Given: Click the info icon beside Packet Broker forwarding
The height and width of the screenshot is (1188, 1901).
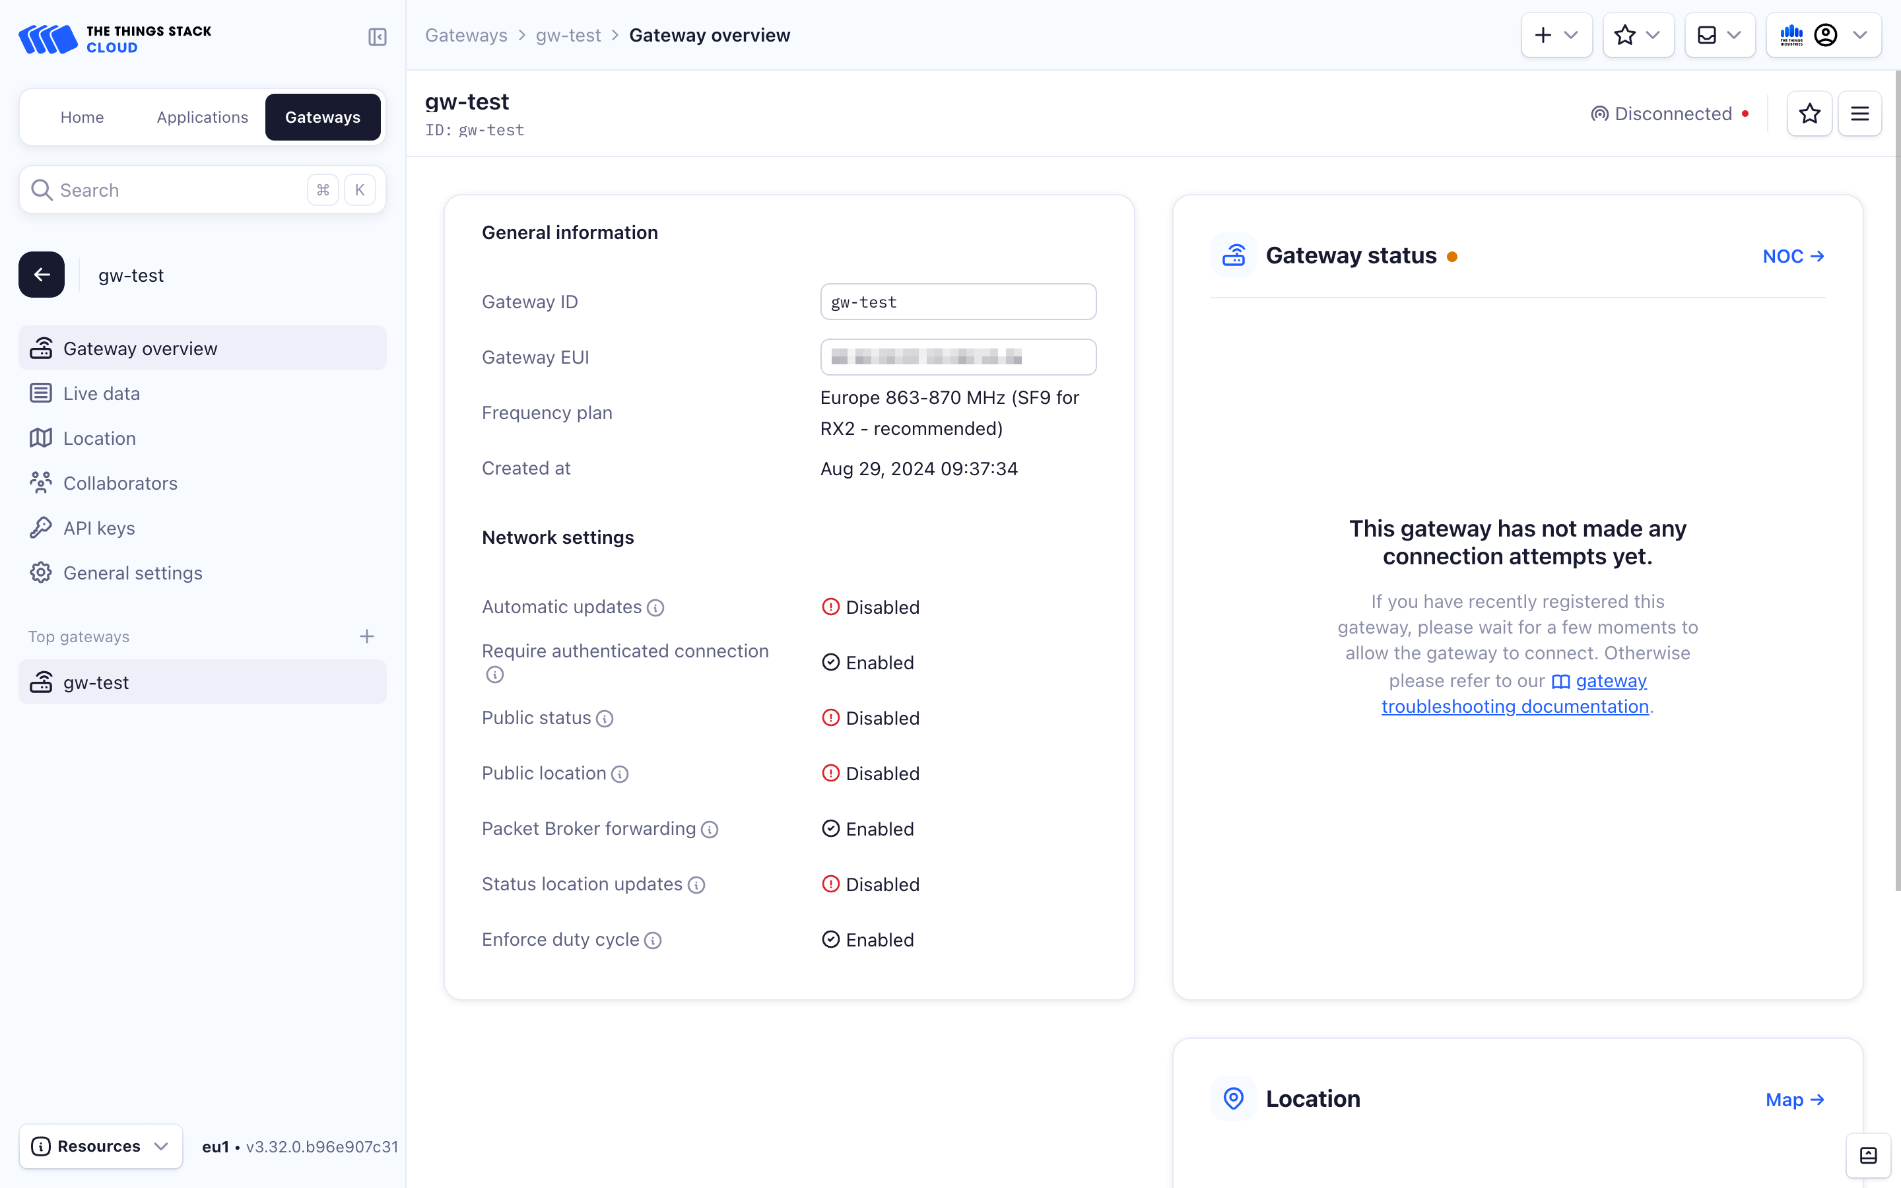Looking at the screenshot, I should [x=710, y=830].
